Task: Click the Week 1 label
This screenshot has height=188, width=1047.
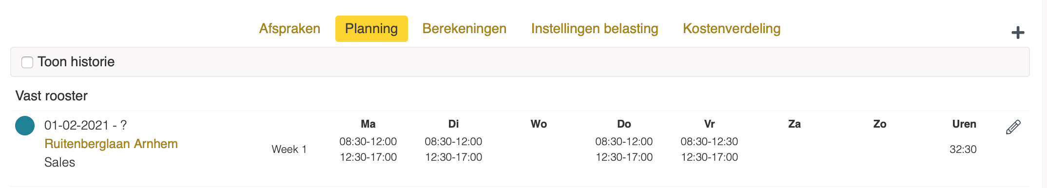Action: [289, 150]
